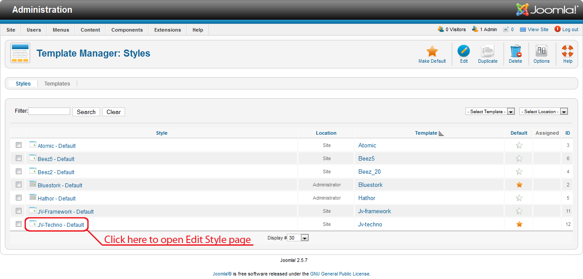This screenshot has height=279, width=583.
Task: Sort by the Location column header
Action: (326, 133)
